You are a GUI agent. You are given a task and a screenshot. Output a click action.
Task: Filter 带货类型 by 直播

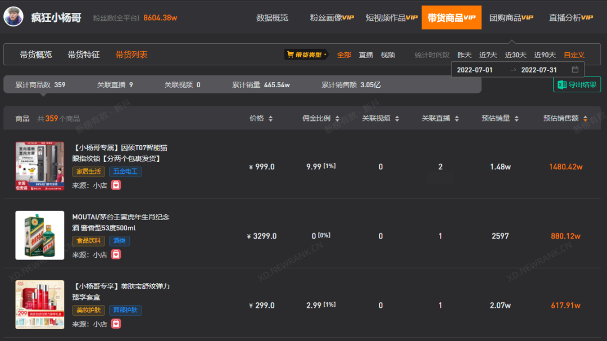click(x=366, y=55)
